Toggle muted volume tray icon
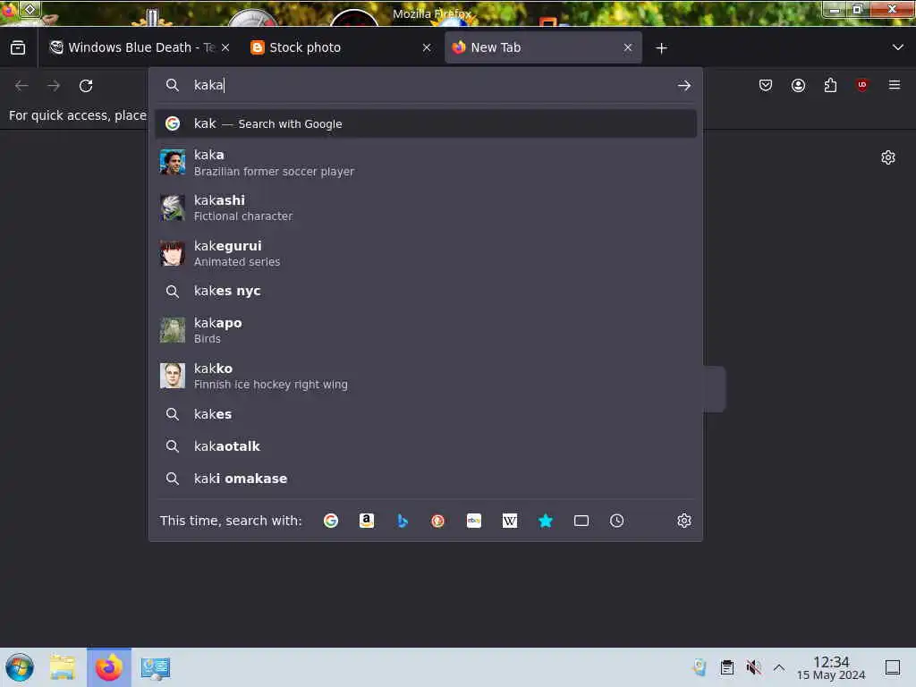916x687 pixels. tap(753, 667)
